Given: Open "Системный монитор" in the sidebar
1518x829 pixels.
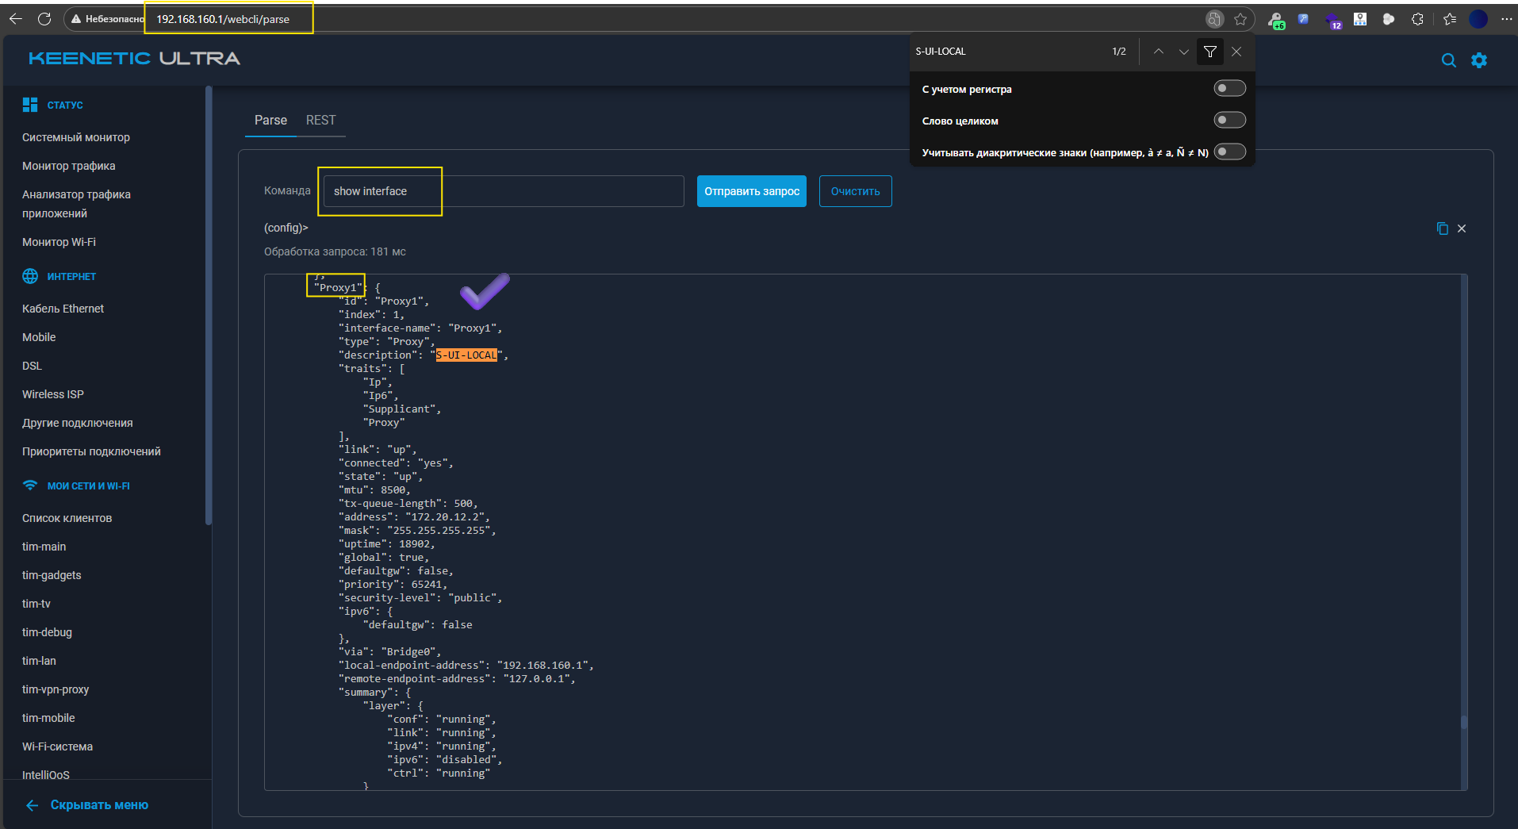Looking at the screenshot, I should coord(76,137).
